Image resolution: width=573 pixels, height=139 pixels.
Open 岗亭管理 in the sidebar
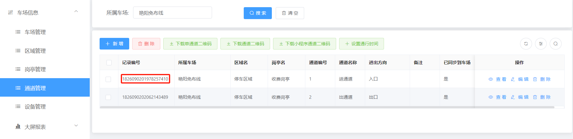[45, 69]
